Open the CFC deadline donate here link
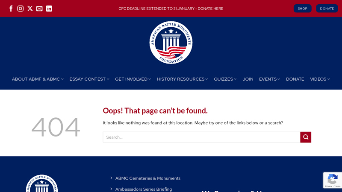Image resolution: width=342 pixels, height=192 pixels. pos(171,9)
